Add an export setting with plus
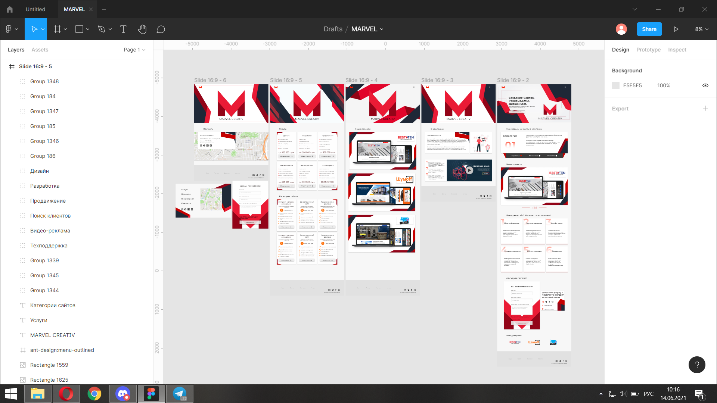The height and width of the screenshot is (403, 717). tap(705, 108)
